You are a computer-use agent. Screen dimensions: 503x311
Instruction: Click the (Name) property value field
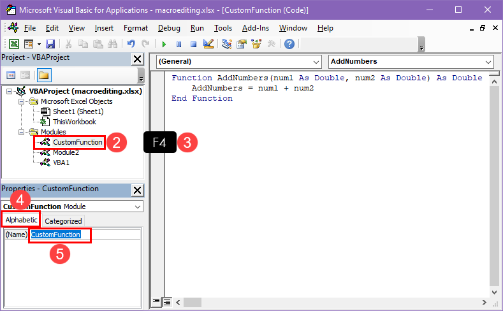coord(85,235)
